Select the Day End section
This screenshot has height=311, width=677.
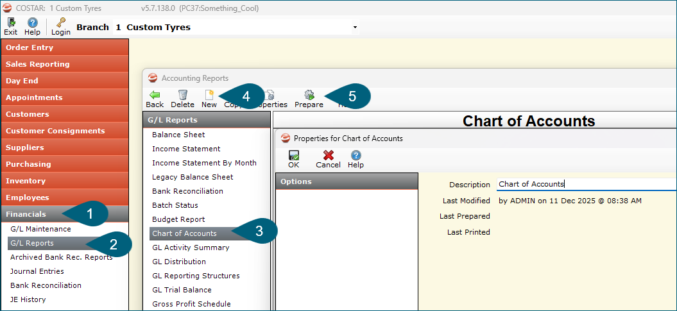(65, 81)
